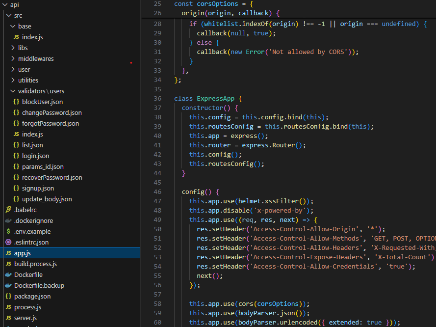Viewport: 436px width, 327px height.
Task: Select app.js in the file tree
Action: pyautogui.click(x=23, y=253)
